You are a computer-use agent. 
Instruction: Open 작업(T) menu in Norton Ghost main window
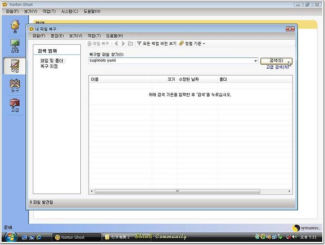49,11
